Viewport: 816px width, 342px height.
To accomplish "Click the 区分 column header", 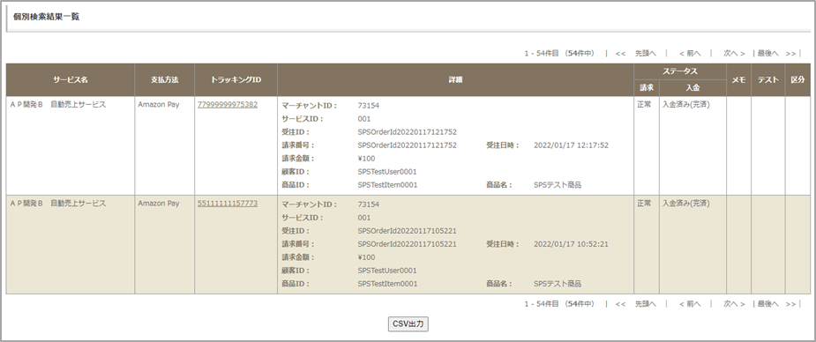I will tap(797, 80).
